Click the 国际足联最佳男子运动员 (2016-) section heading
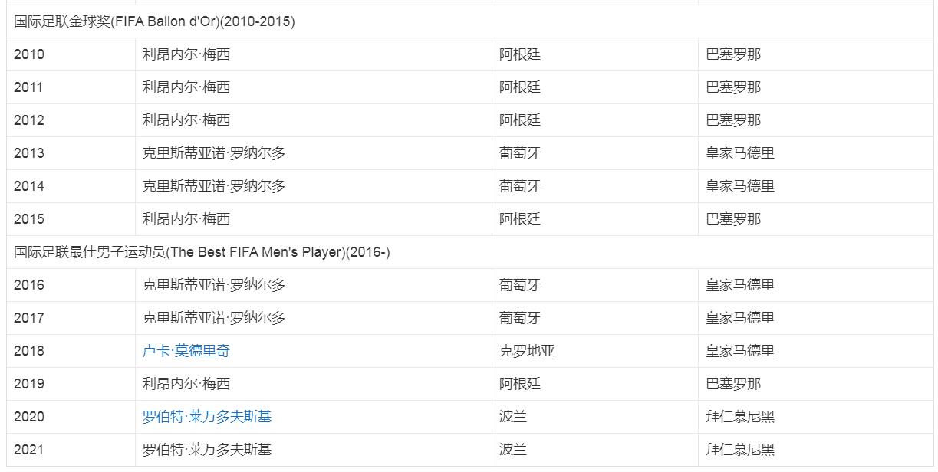 click(202, 252)
